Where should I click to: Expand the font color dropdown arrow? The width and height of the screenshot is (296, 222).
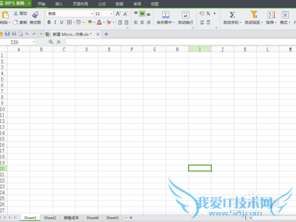tap(104, 22)
